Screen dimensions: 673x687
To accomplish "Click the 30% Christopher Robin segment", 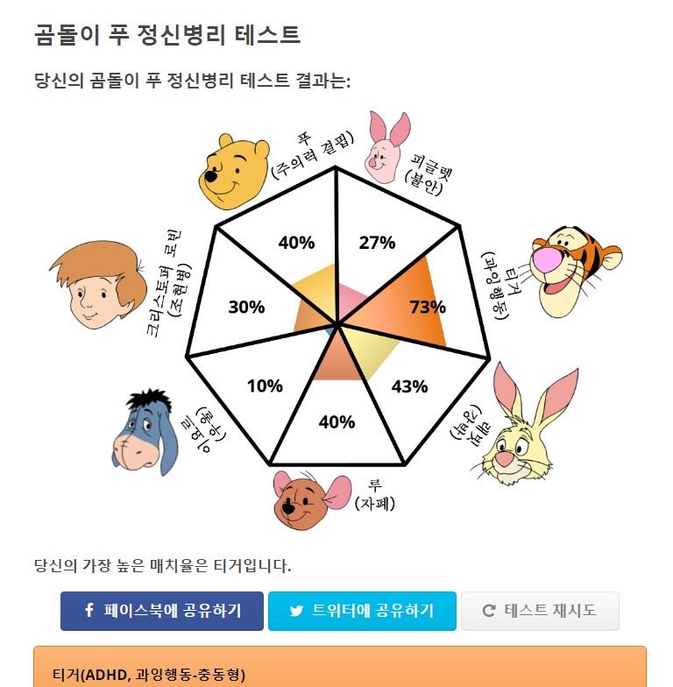I will point(246,307).
